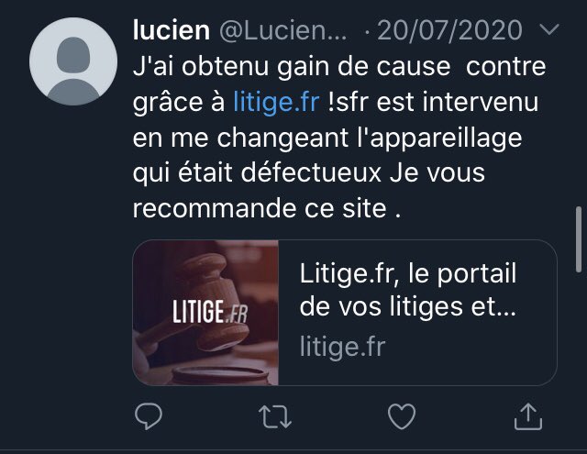587x454 pixels.
Task: Retweet lucien's tweet using the arrows icon
Action: [275, 416]
